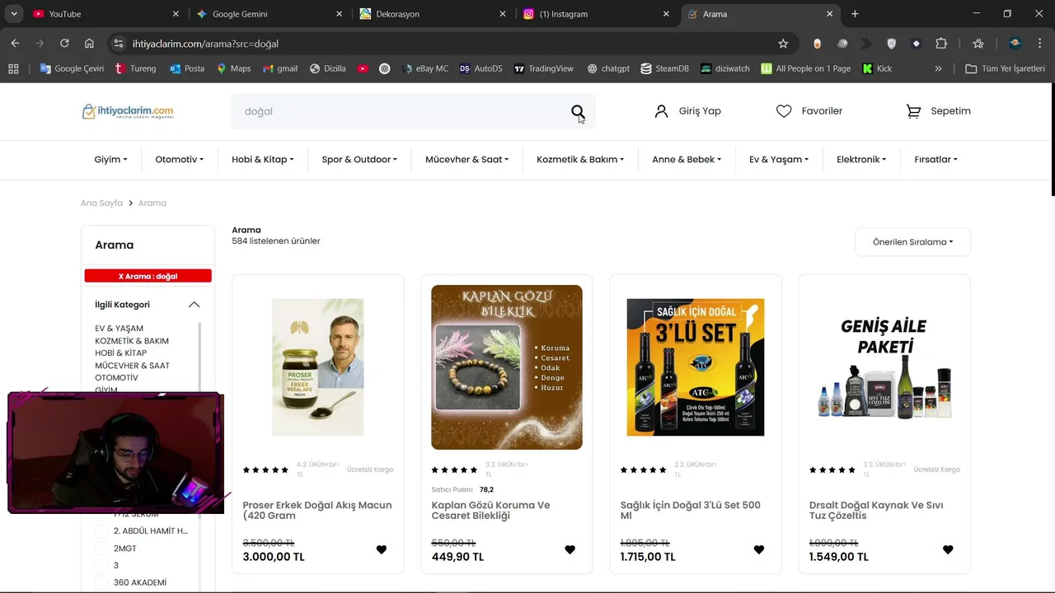
Task: Open the Önerilen Sıralama sort dropdown
Action: 912,242
